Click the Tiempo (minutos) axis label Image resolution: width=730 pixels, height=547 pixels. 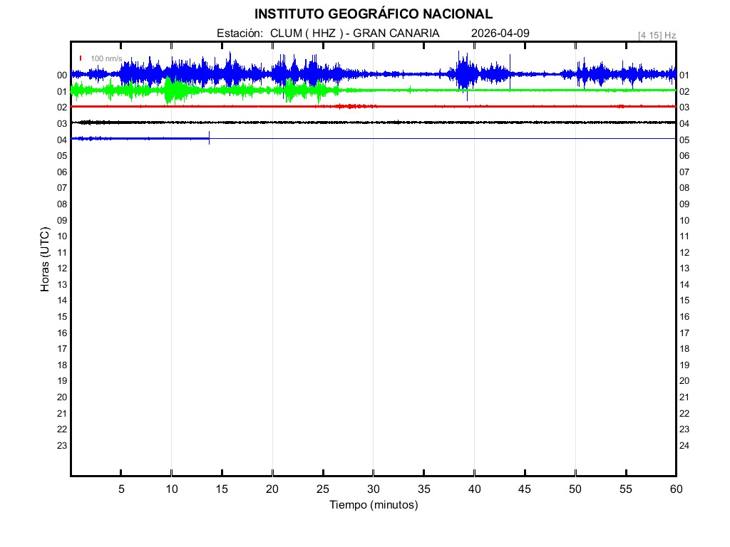click(373, 505)
